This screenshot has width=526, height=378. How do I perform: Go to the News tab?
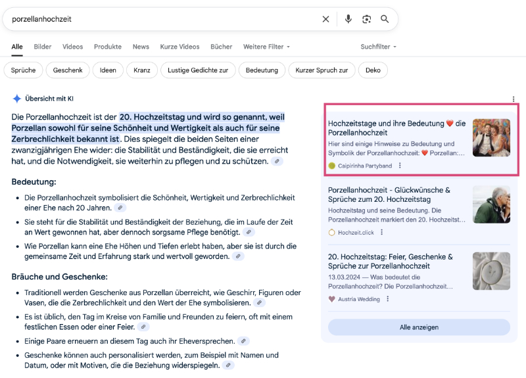(x=141, y=47)
